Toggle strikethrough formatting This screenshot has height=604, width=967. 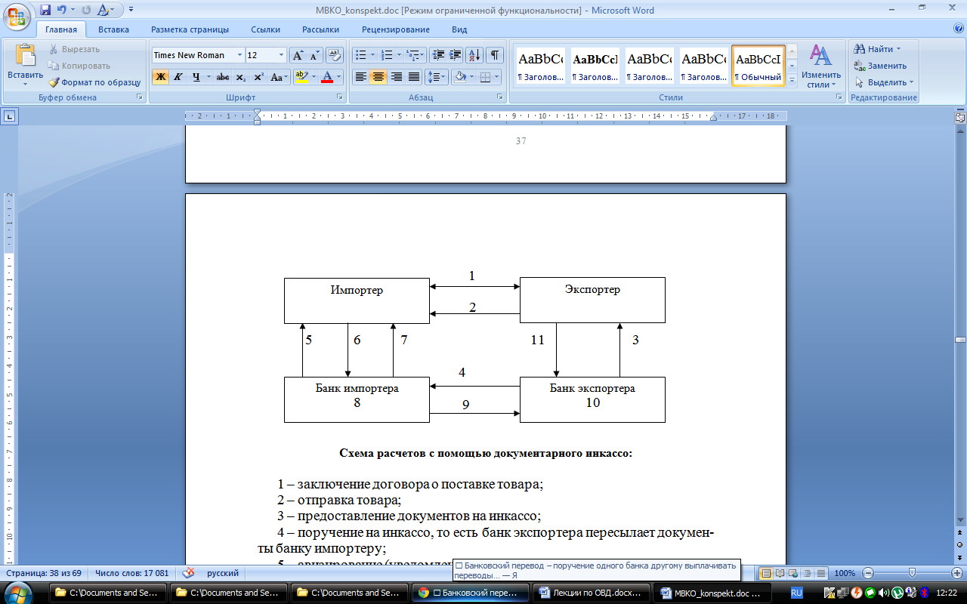(x=222, y=77)
